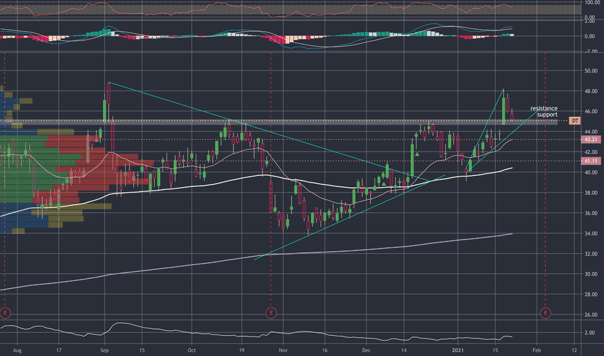Click the green up-triangle marker below mid-December candle
Screen dimensions: 604x356
pyautogui.click(x=417, y=154)
